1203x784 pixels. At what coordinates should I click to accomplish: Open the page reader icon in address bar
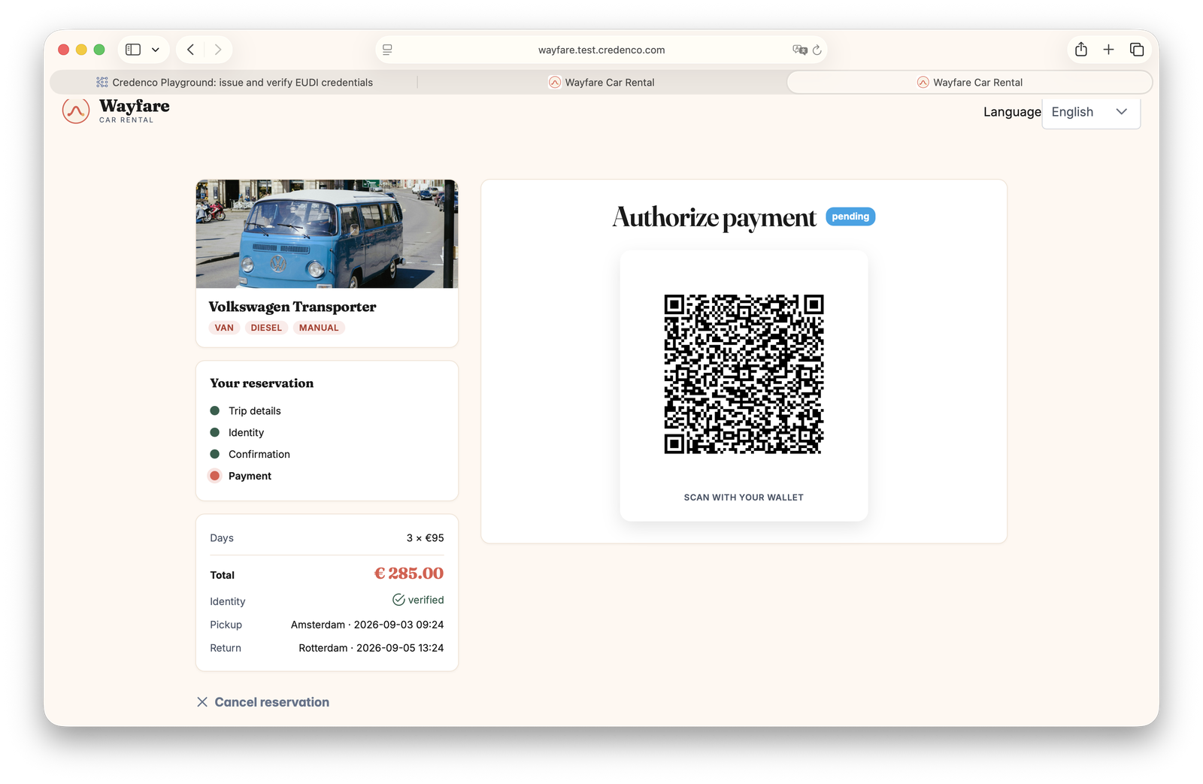pos(387,50)
